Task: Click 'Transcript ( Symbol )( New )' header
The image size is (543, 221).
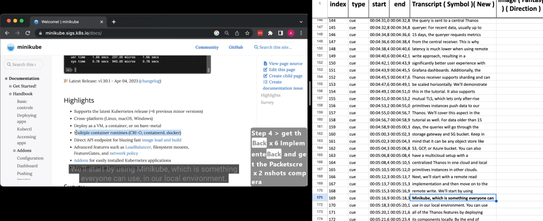Action: click(x=453, y=4)
